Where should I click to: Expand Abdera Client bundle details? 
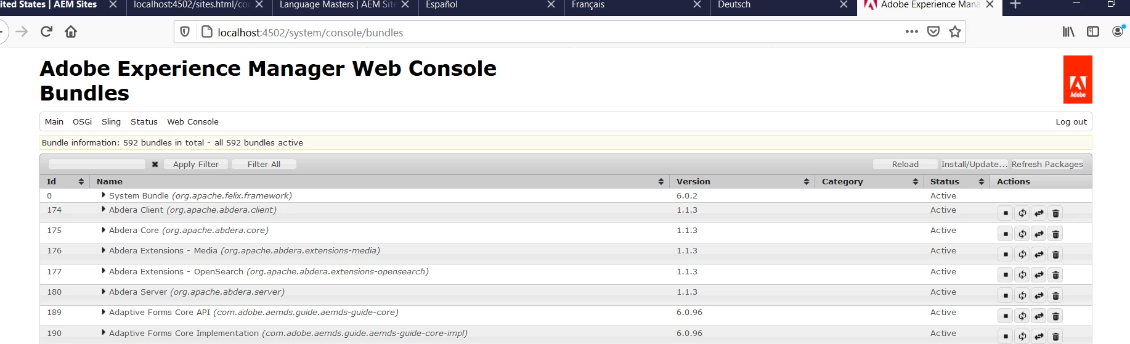[104, 209]
